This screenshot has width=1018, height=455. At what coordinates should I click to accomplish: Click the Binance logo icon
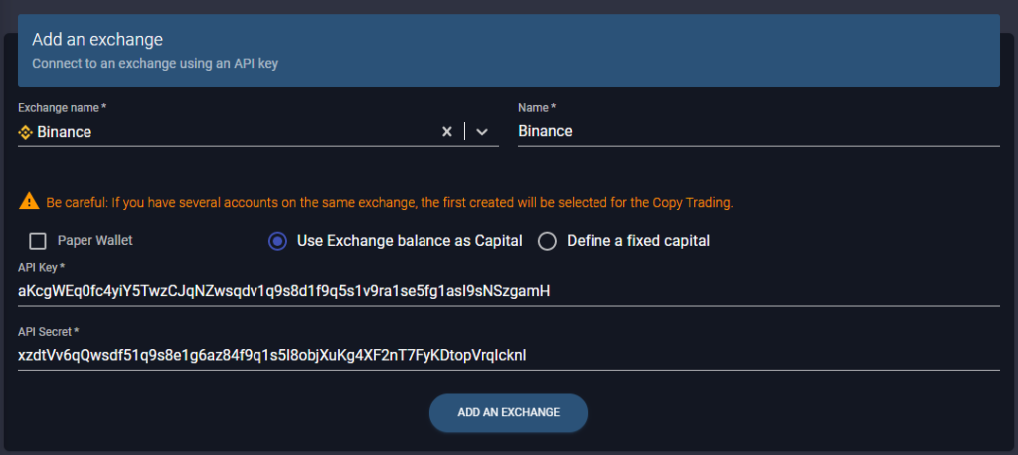click(x=25, y=132)
